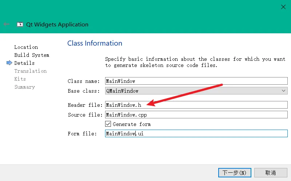Click the 'Specify basic information' description text

pyautogui.click(x=195, y=62)
